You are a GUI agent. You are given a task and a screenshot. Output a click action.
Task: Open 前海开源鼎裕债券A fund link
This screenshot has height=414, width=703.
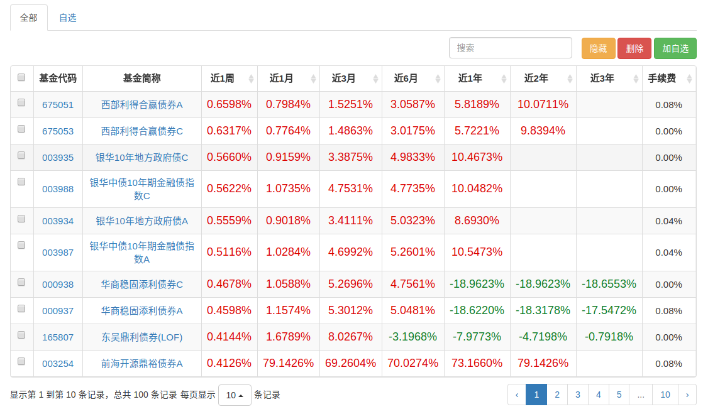point(141,364)
